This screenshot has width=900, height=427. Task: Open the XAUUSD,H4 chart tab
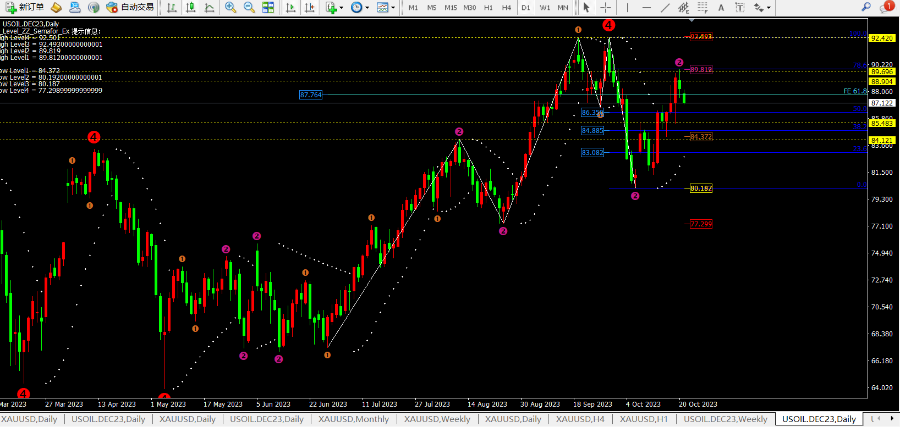click(580, 419)
